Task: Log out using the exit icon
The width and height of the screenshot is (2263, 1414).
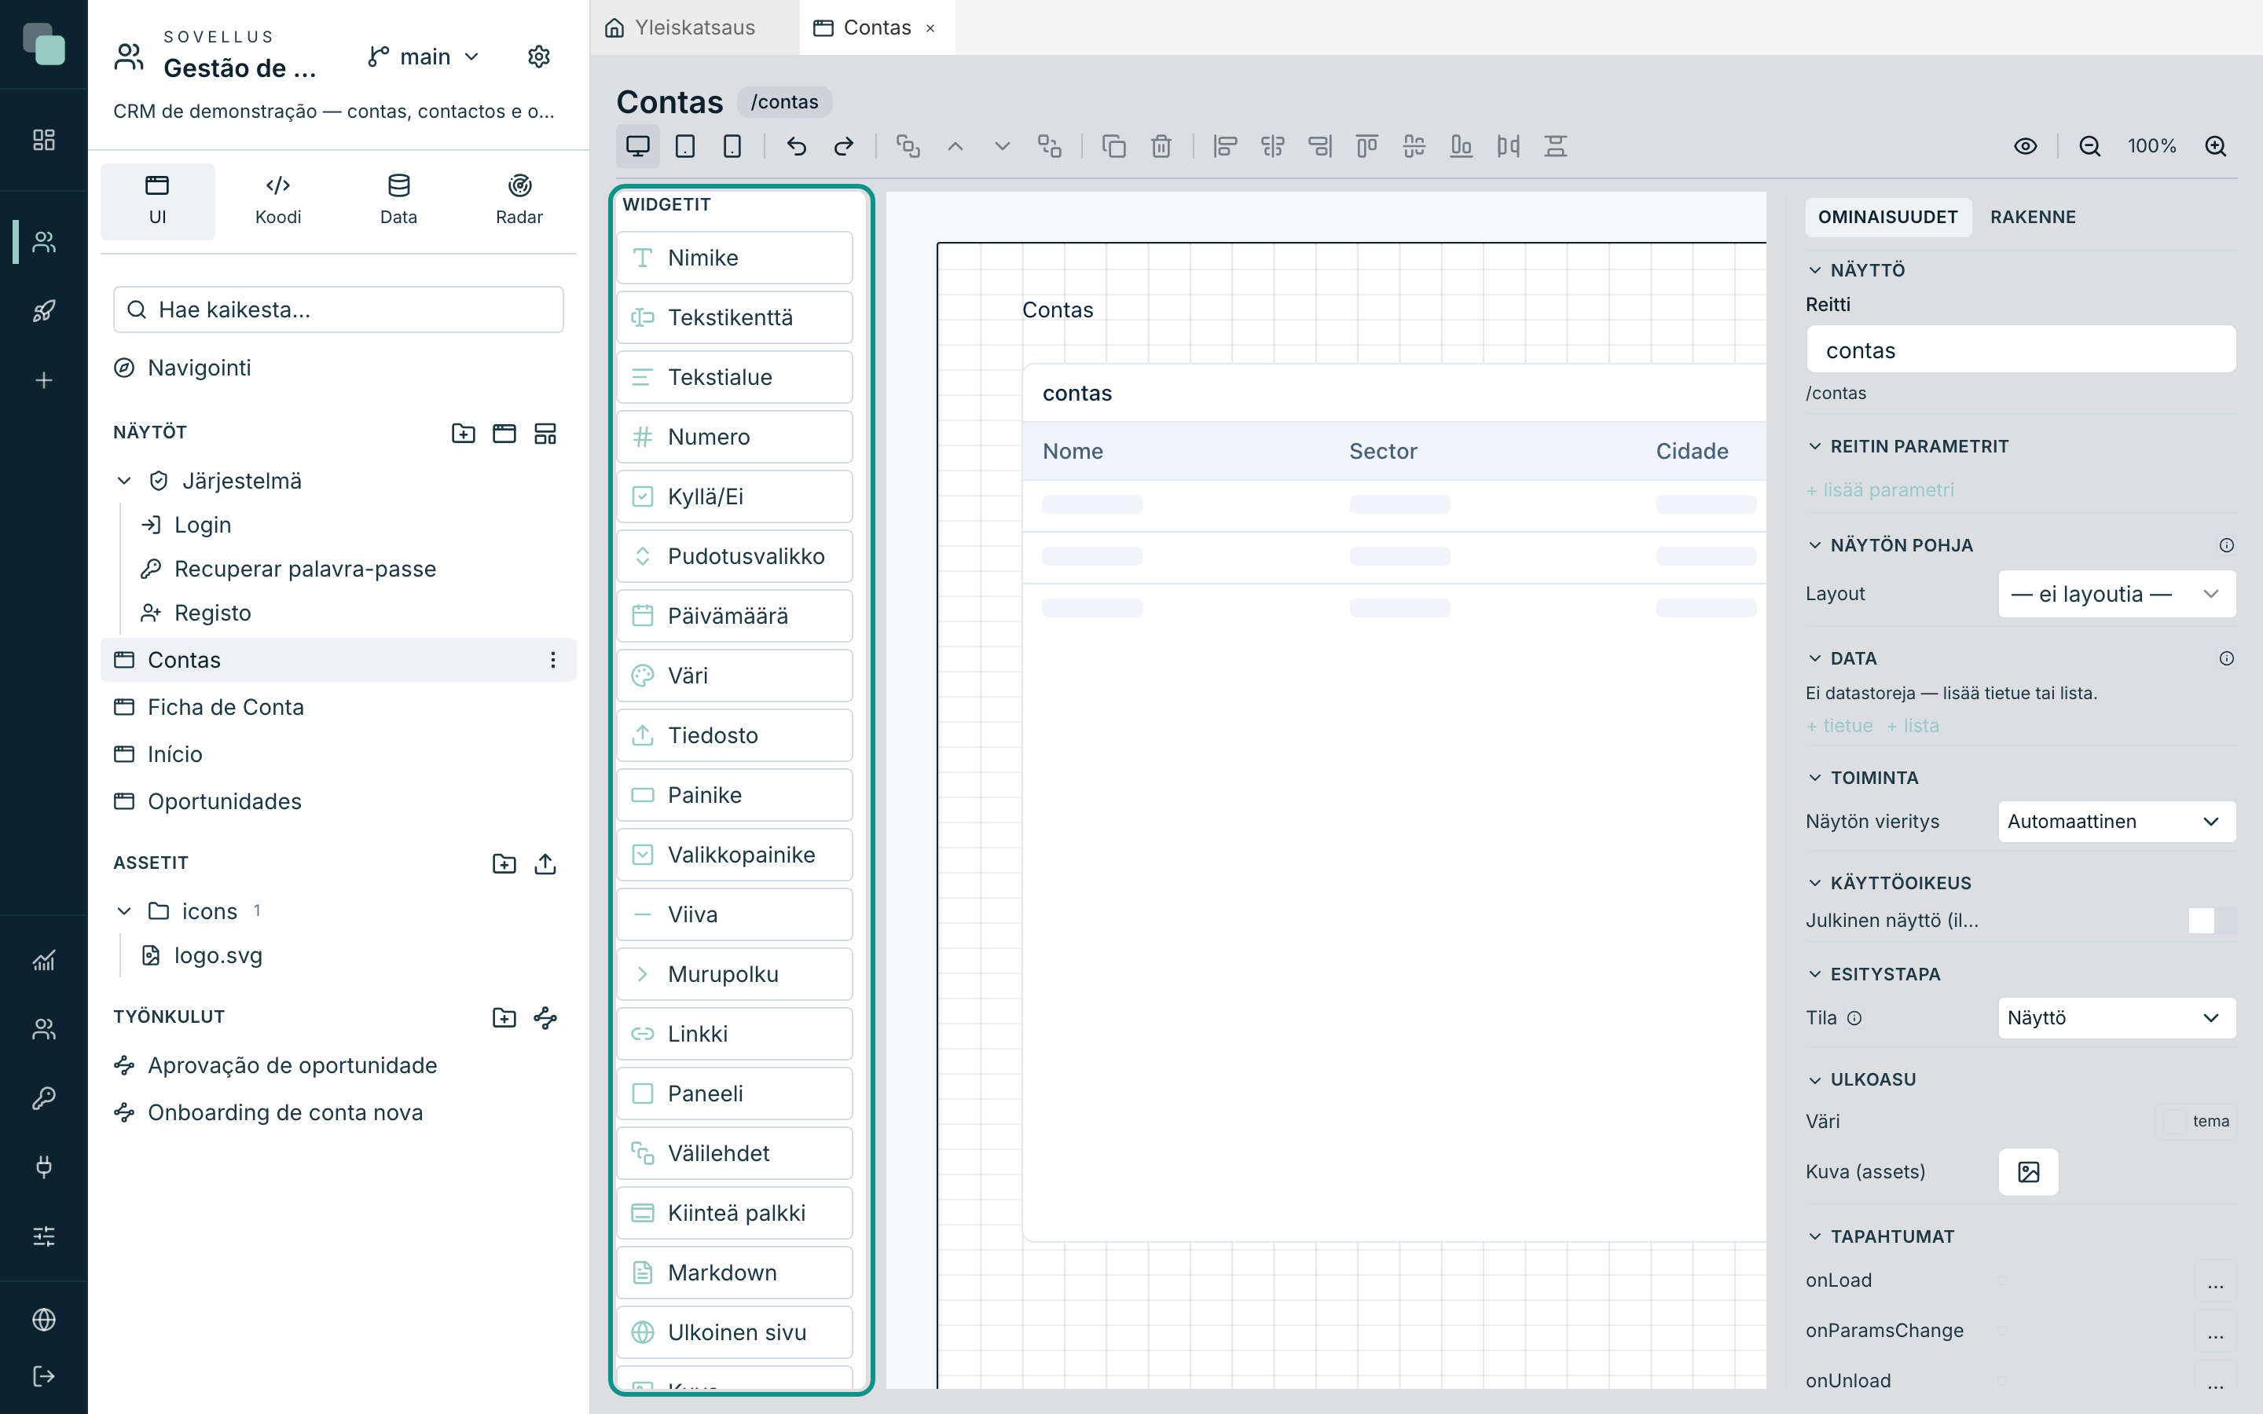Action: 44,1376
